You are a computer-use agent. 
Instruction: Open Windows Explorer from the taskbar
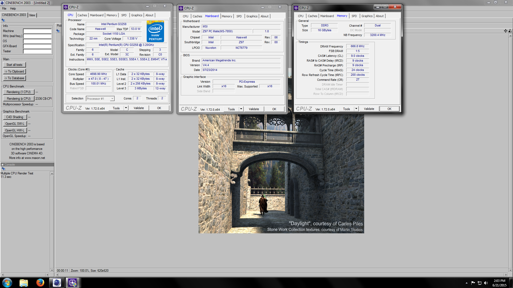(x=24, y=283)
